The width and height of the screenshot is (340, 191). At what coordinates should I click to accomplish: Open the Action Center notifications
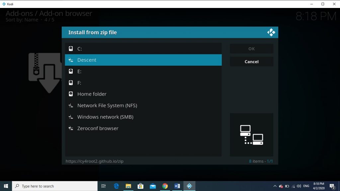click(332, 186)
